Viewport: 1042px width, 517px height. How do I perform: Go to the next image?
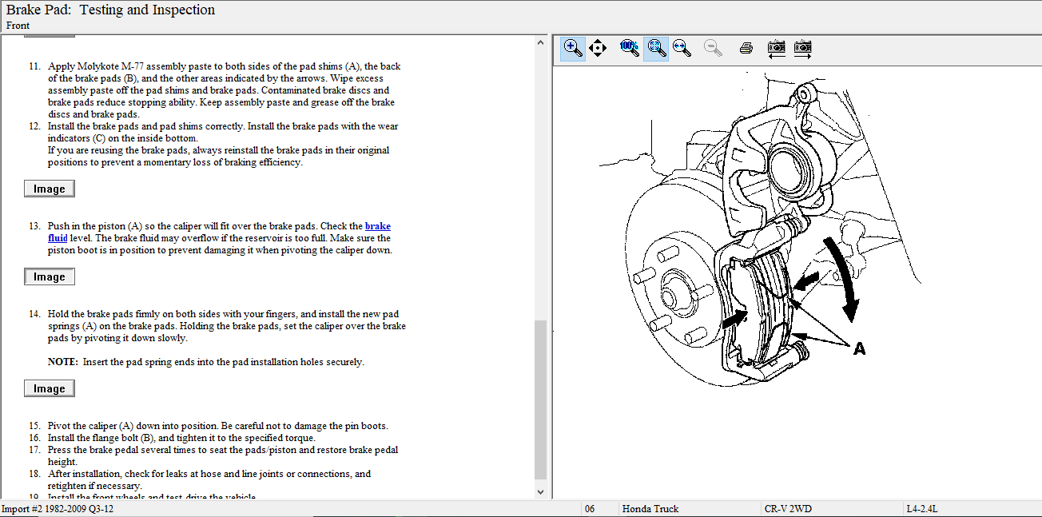tap(803, 48)
